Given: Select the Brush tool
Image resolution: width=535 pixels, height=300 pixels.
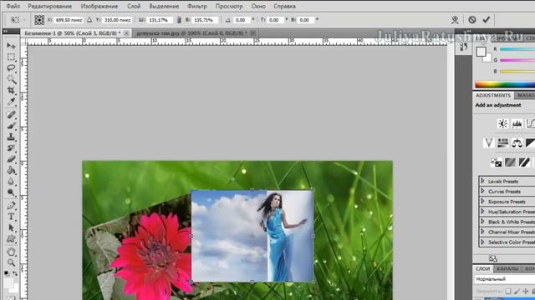Looking at the screenshot, I should point(11,126).
